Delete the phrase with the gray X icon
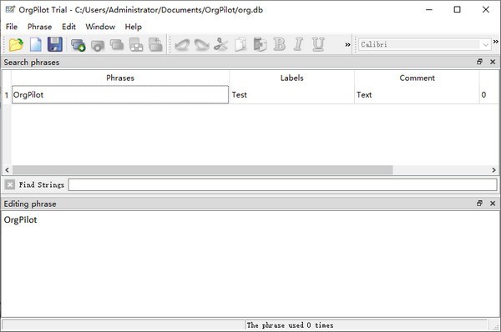The width and height of the screenshot is (501, 332). point(98,45)
